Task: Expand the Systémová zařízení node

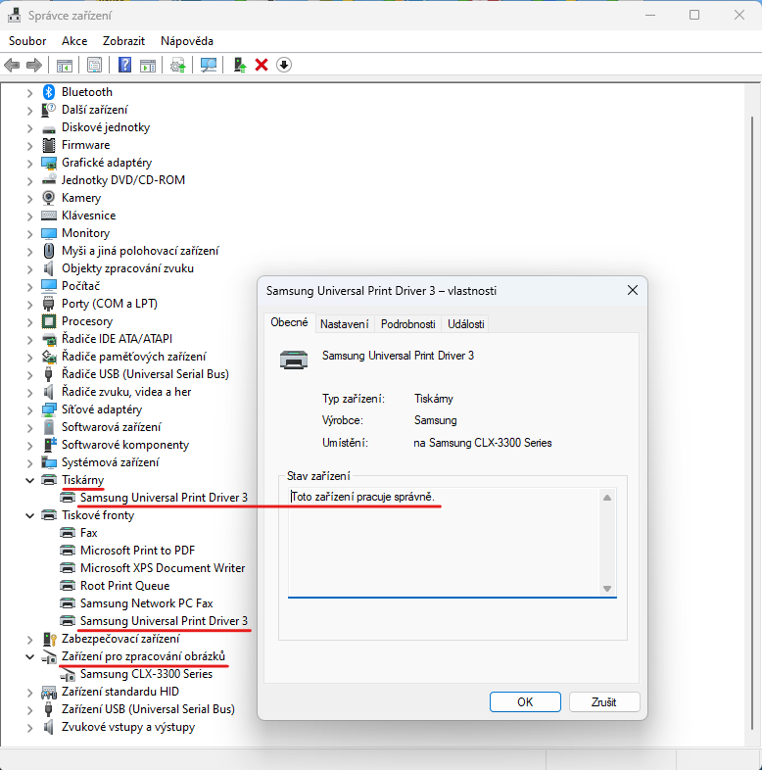Action: point(29,463)
